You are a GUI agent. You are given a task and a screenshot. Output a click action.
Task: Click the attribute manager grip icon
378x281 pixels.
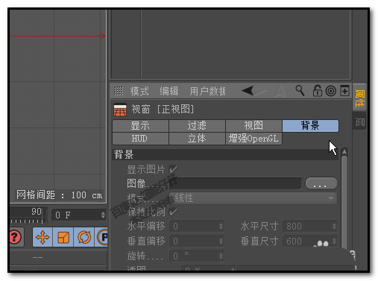point(119,91)
